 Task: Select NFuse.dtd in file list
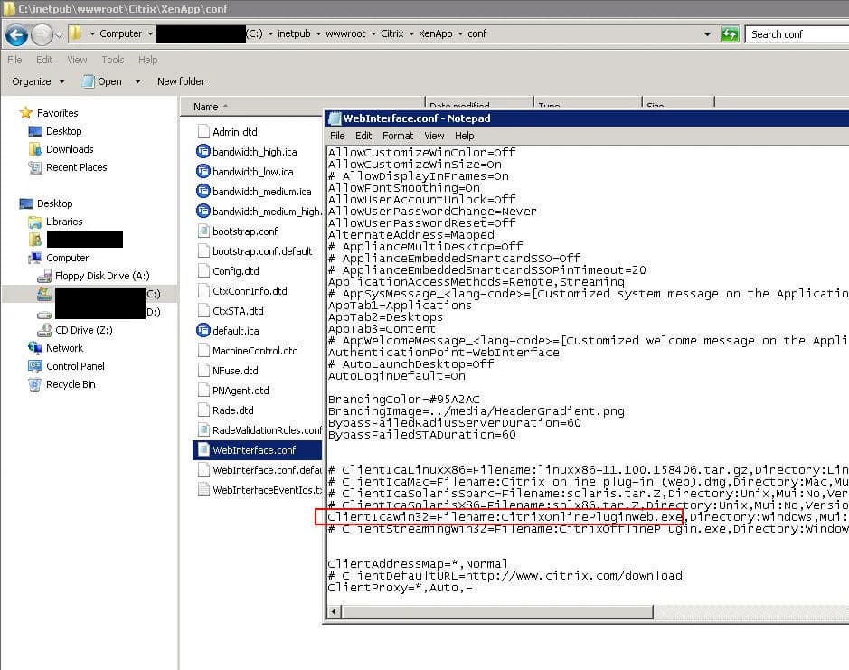coord(235,371)
